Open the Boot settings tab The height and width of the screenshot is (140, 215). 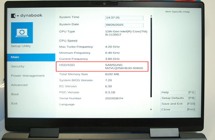pyautogui.click(x=15, y=94)
